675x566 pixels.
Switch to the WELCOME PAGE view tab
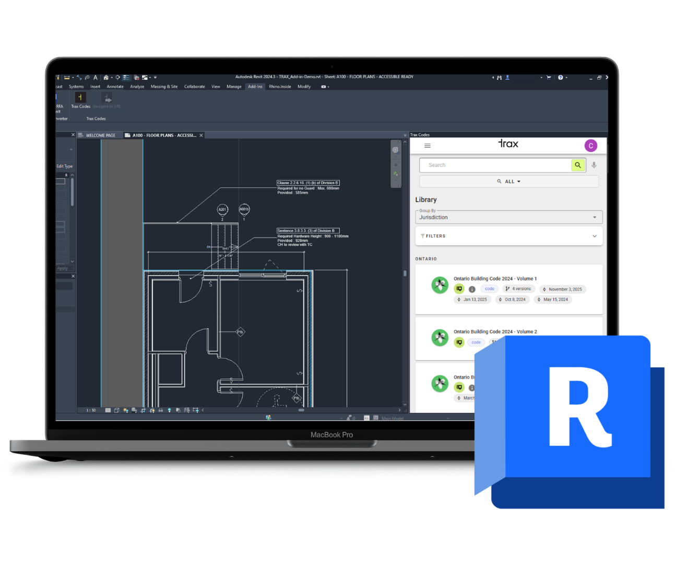coord(100,135)
